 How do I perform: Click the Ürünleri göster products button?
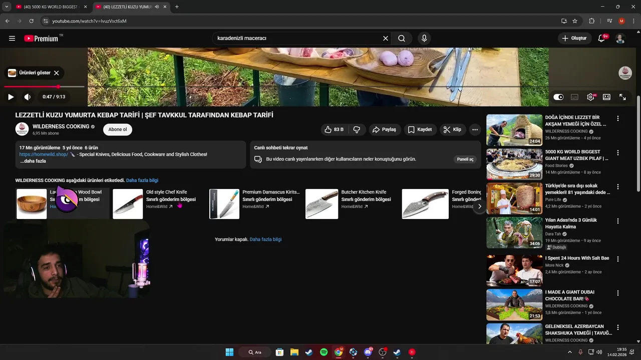(x=30, y=73)
